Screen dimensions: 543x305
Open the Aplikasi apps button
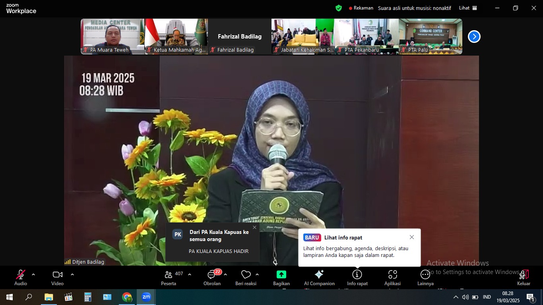coord(392,277)
